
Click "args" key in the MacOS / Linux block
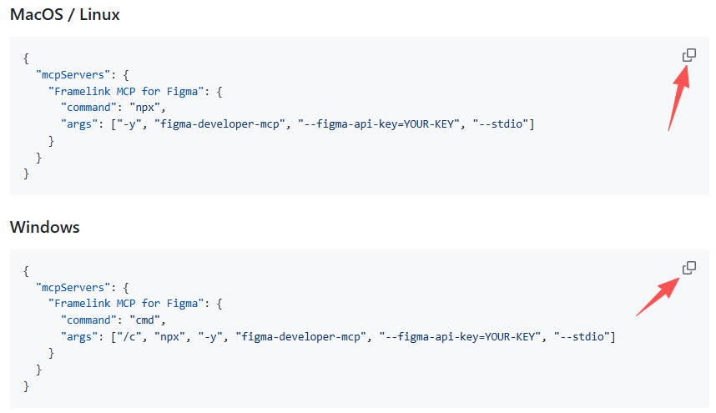click(x=79, y=124)
